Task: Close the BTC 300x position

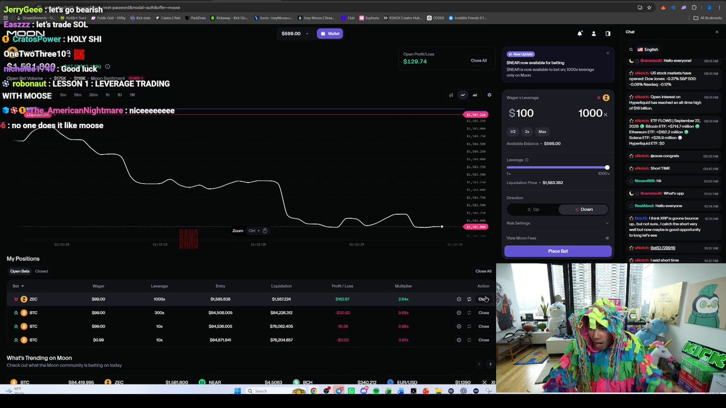Action: pos(483,312)
